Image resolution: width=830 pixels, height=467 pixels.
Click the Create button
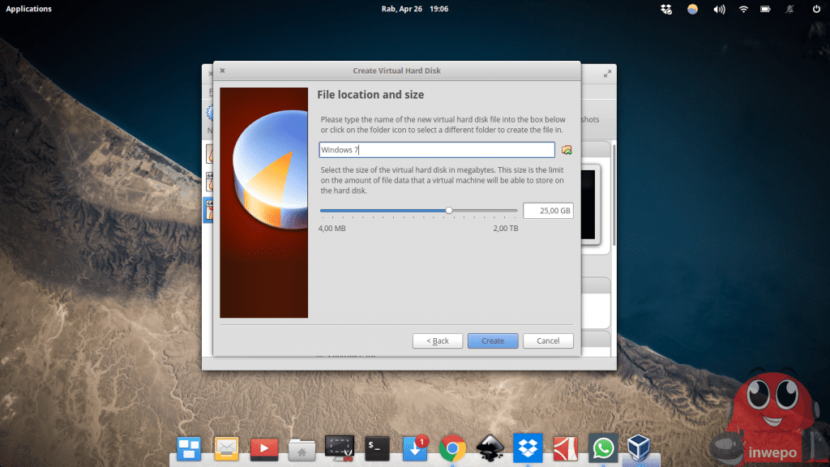(x=492, y=341)
